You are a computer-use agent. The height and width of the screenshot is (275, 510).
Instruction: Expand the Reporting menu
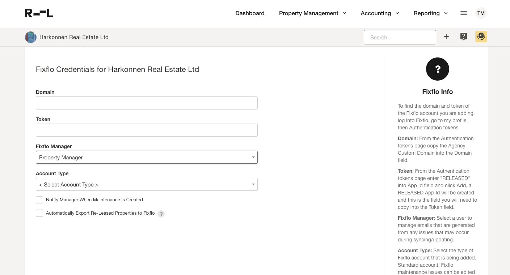click(430, 13)
